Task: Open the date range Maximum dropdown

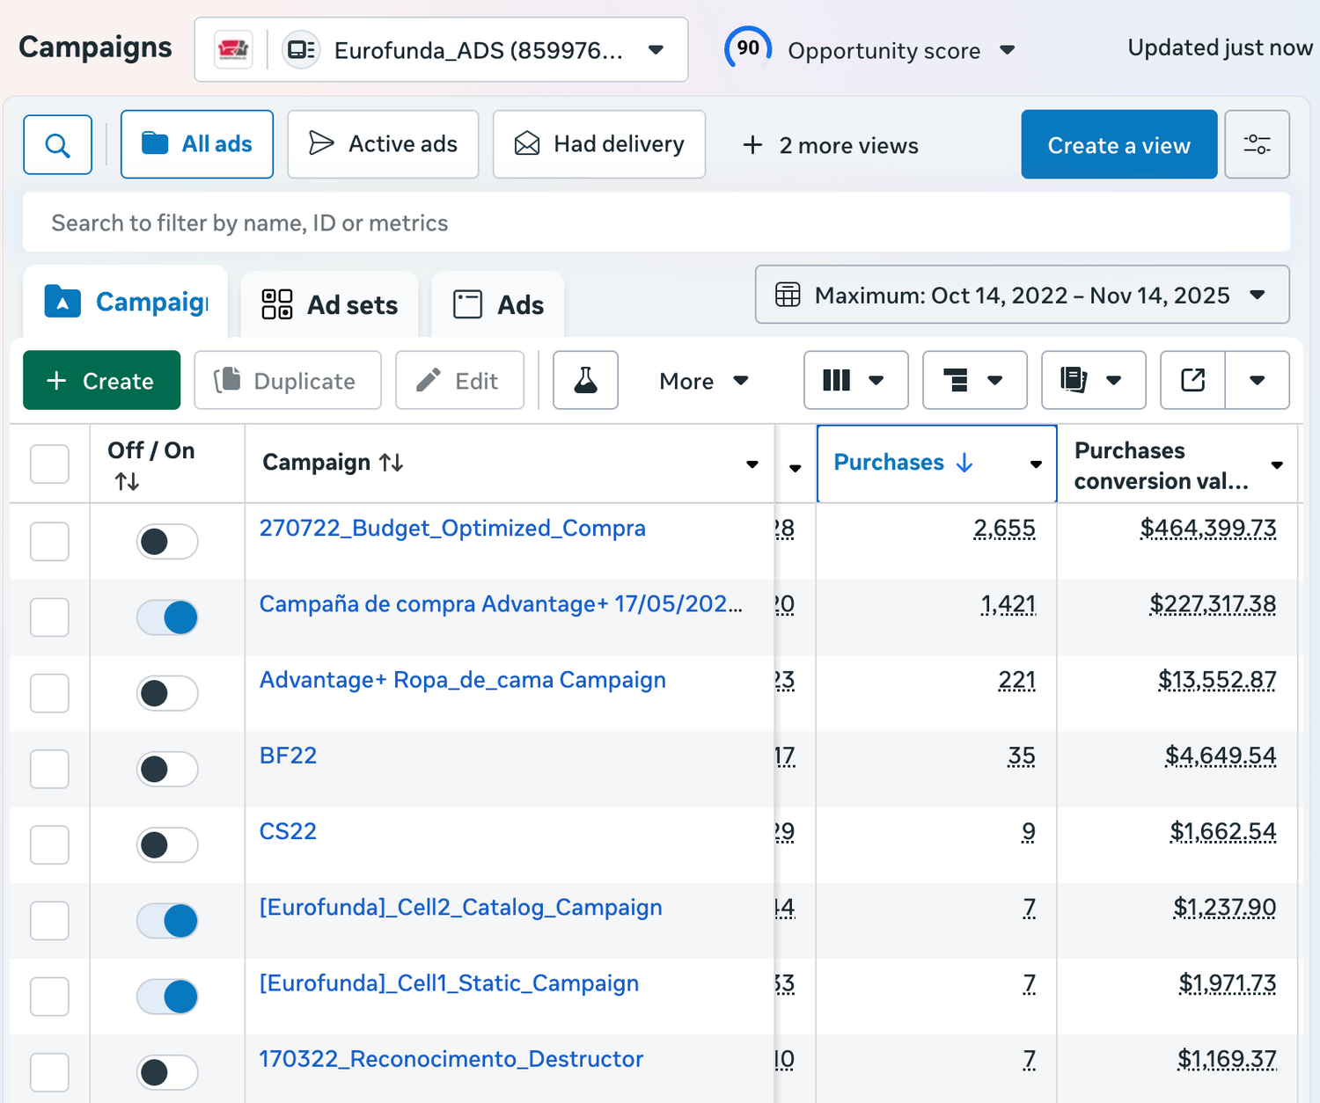Action: point(1022,295)
